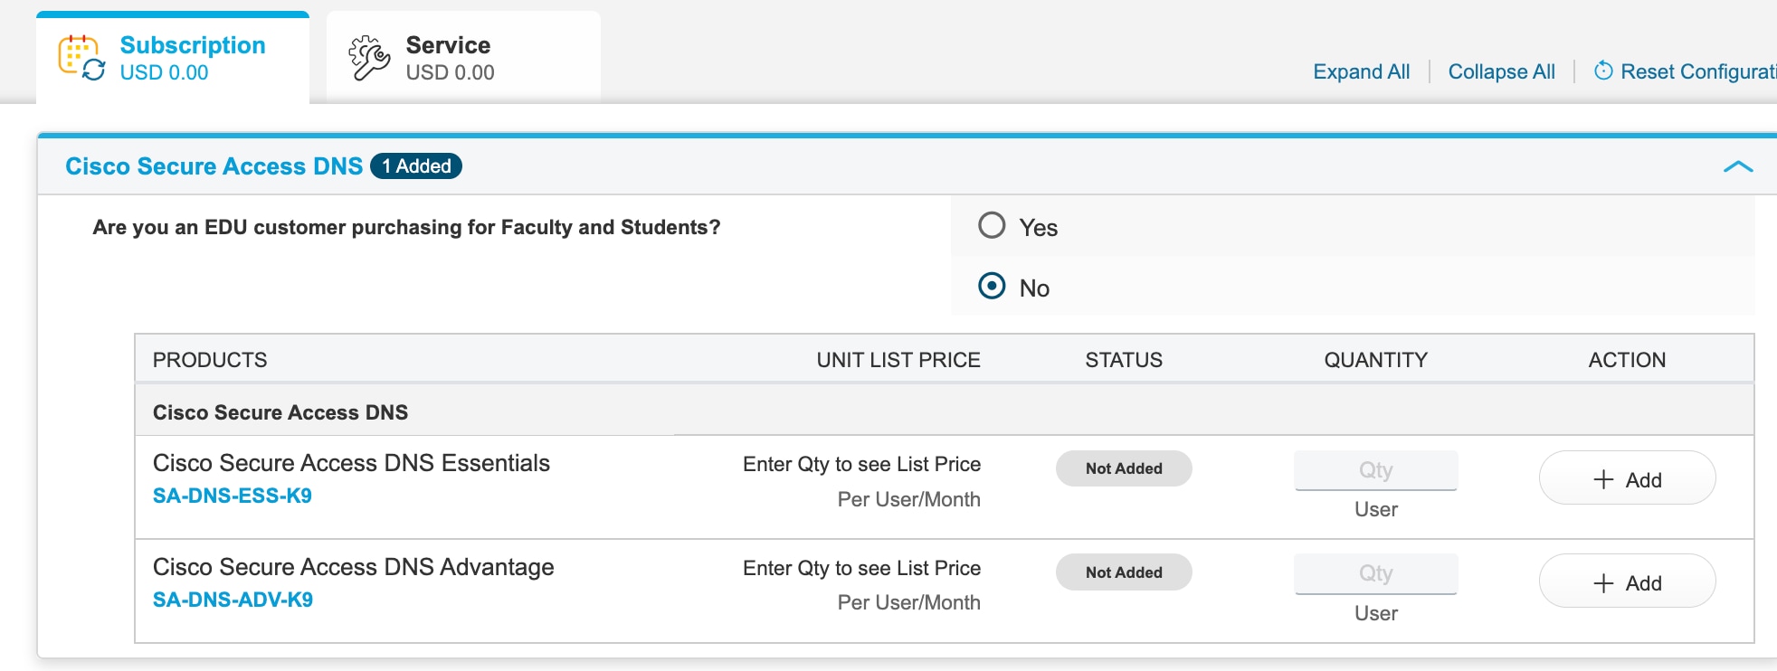Screen dimensions: 1777x671
Task: Focus the Qty field for DNS Advantage
Action: pyautogui.click(x=1375, y=573)
